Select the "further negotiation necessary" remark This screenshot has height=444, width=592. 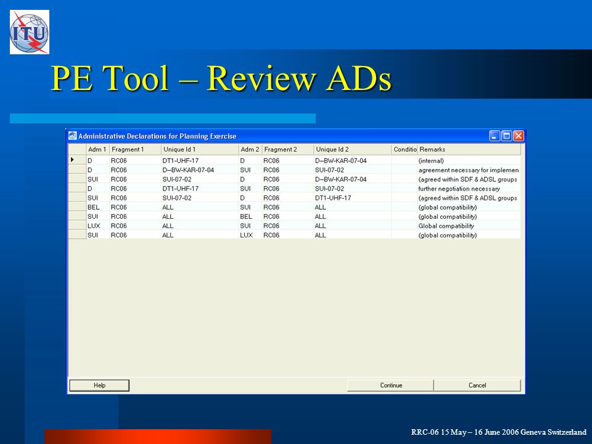469,189
